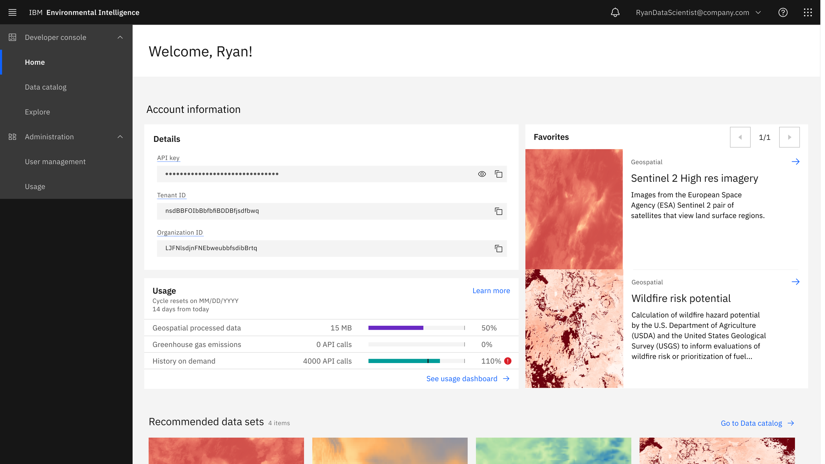Image resolution: width=825 pixels, height=464 pixels.
Task: Click the help question mark icon
Action: pyautogui.click(x=783, y=13)
